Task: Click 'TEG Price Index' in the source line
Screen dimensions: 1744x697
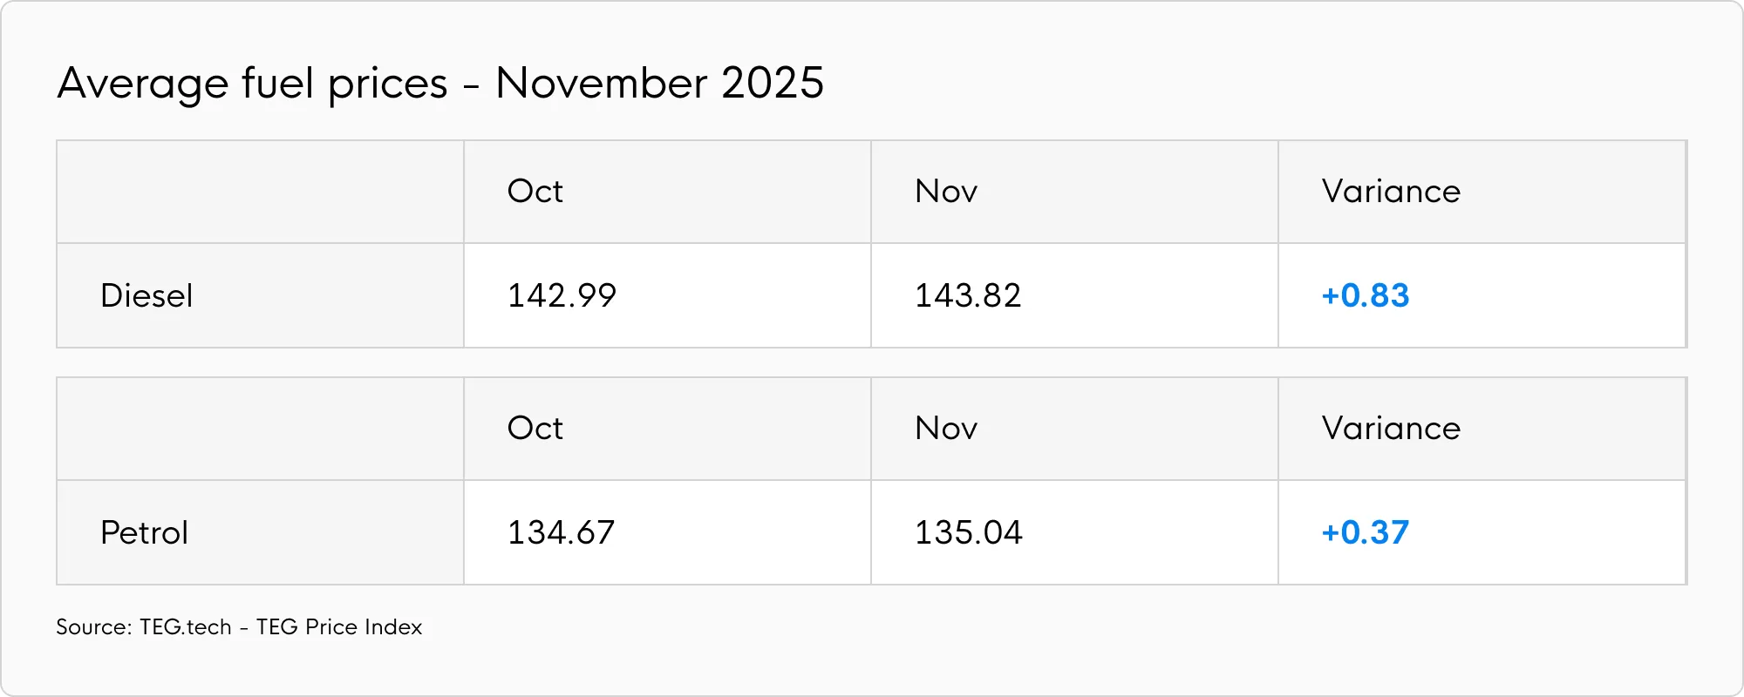Action: pyautogui.click(x=339, y=627)
